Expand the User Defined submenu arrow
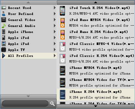 55,14
